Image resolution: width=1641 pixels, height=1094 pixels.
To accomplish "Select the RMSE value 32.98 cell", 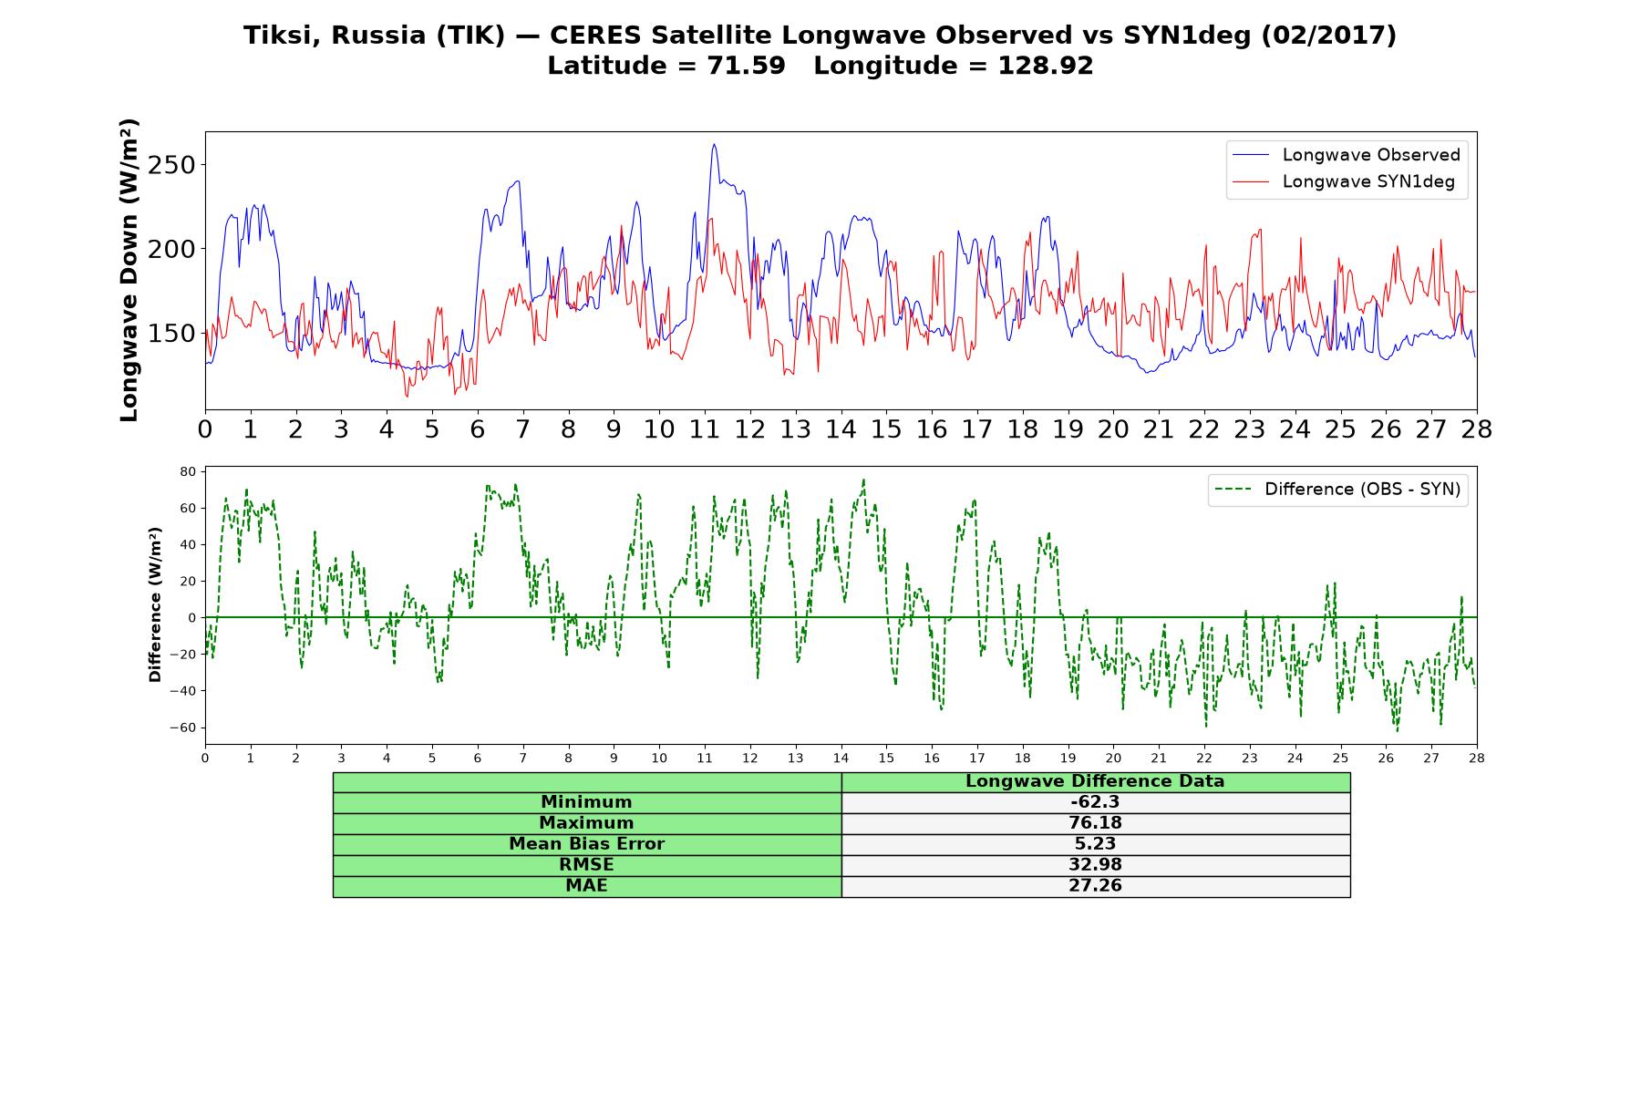I will [x=1095, y=865].
